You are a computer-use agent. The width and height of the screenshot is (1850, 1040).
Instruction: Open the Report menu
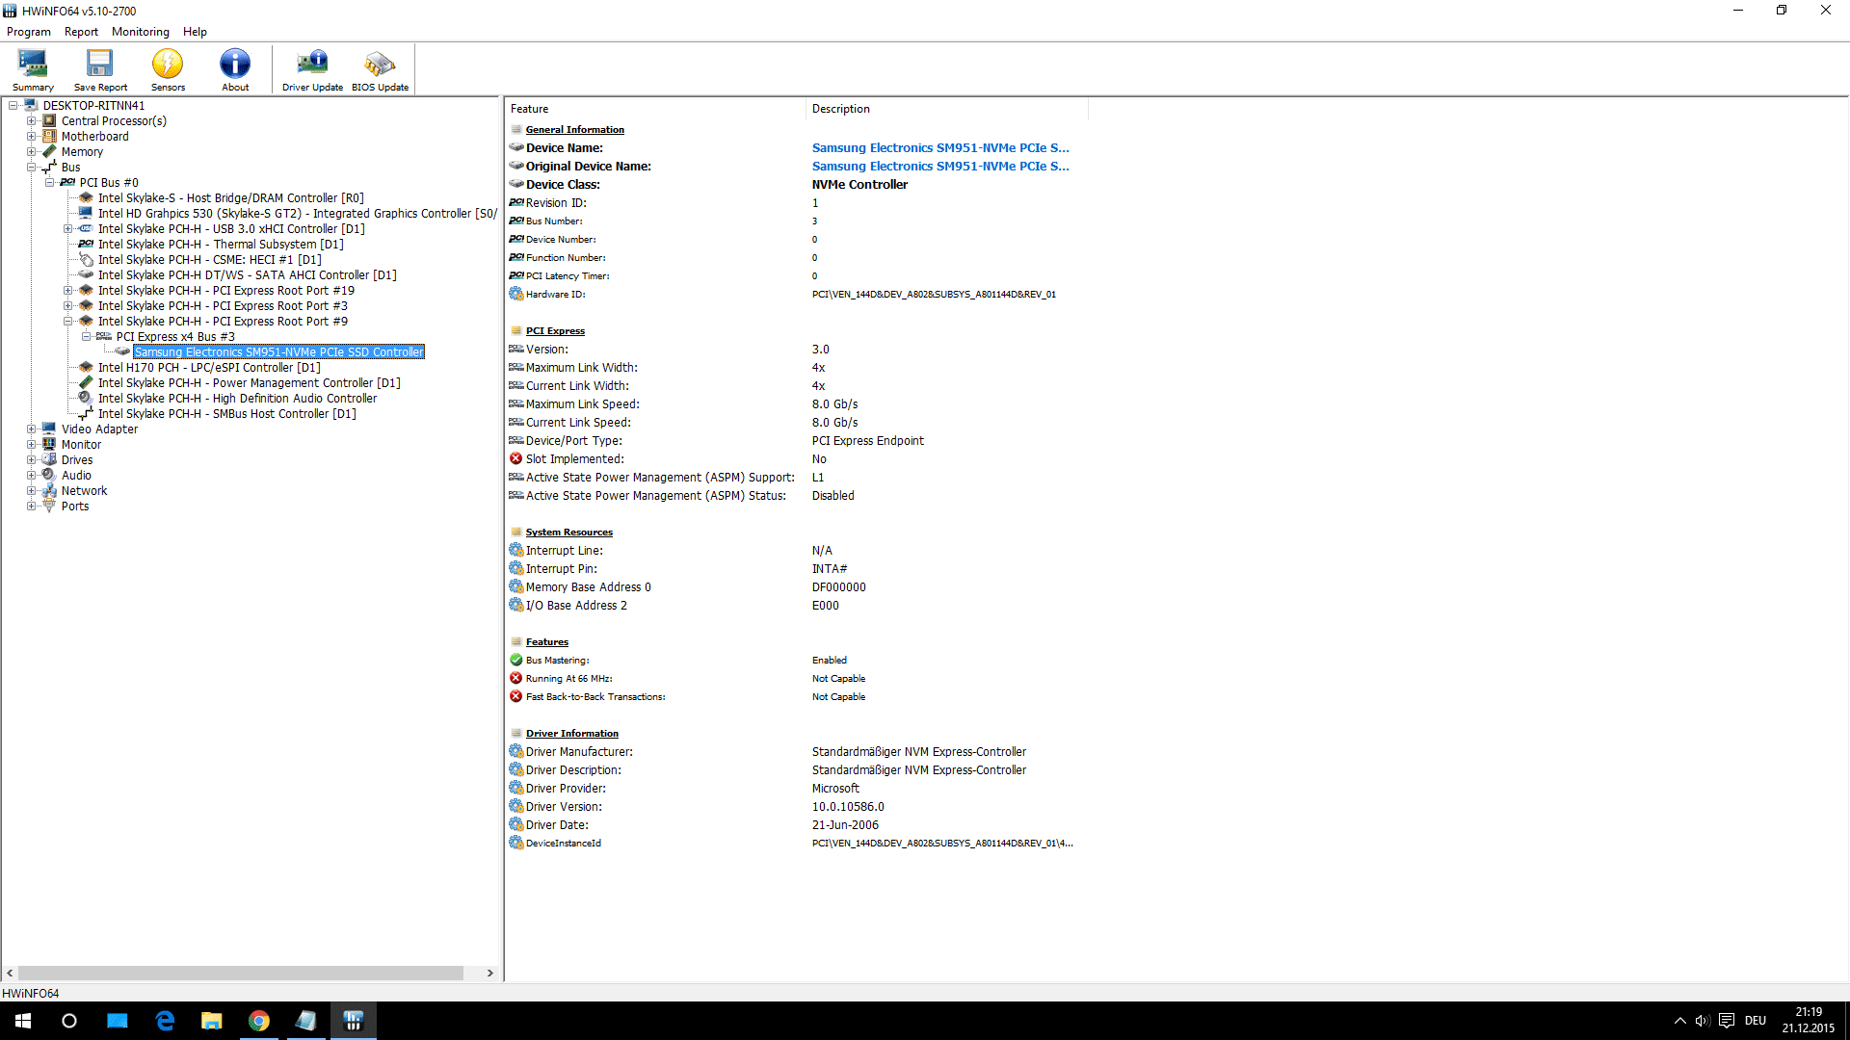[81, 32]
